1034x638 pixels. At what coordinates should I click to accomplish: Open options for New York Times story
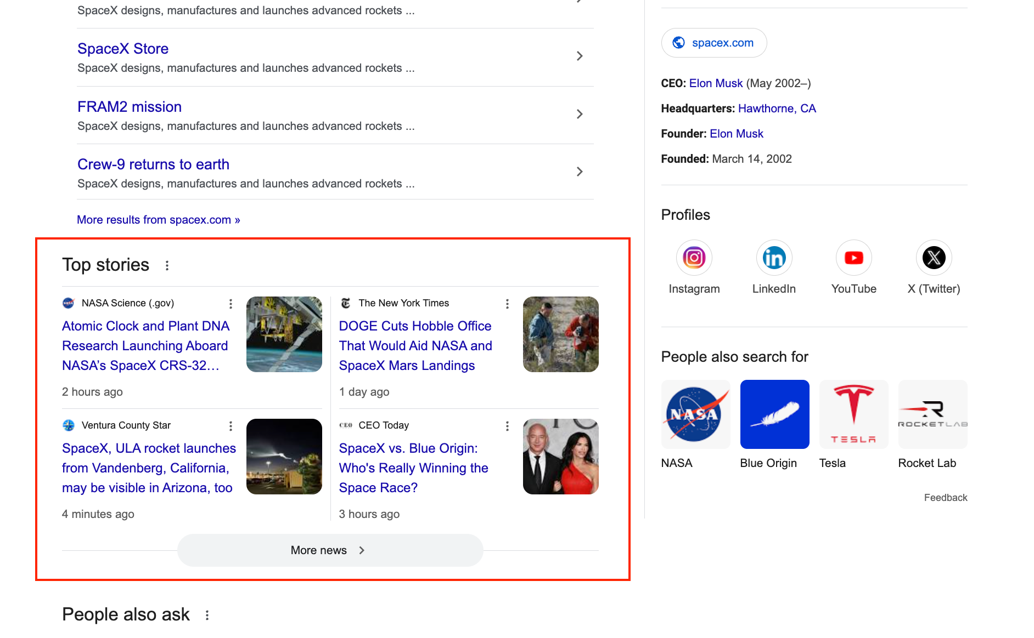[507, 304]
